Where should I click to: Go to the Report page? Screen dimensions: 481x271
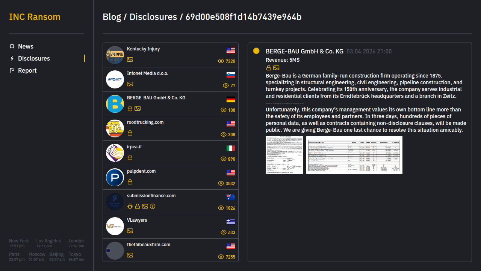(x=27, y=70)
